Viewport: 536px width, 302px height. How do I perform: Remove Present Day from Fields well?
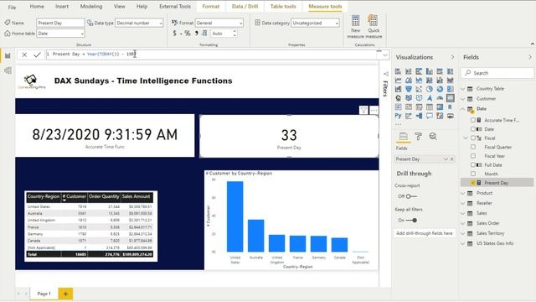pos(451,159)
